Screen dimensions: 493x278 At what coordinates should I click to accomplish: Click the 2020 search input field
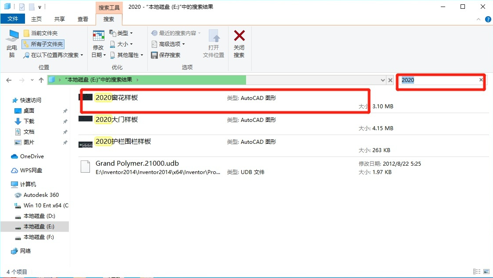click(439, 80)
